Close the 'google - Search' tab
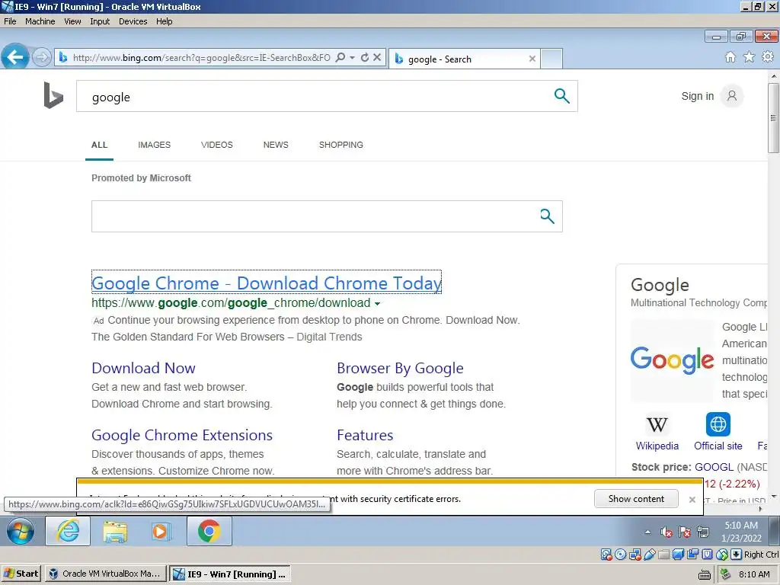 (532, 59)
